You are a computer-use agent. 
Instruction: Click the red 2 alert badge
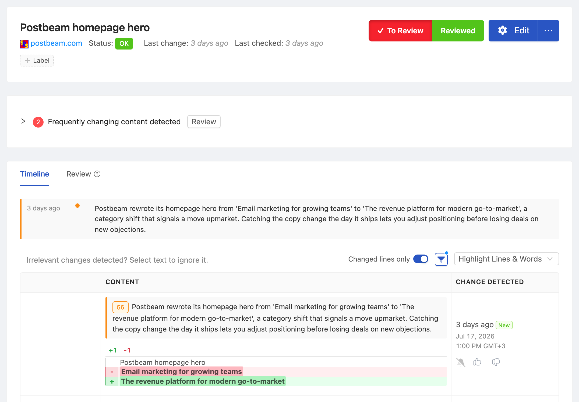coord(38,122)
